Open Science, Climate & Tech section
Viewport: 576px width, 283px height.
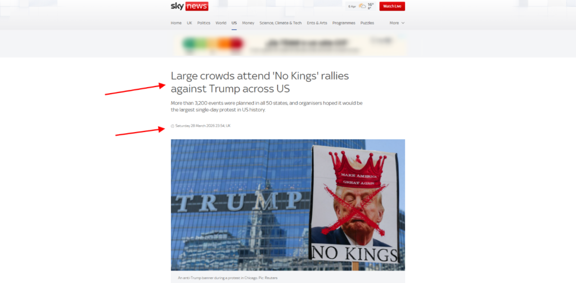280,22
